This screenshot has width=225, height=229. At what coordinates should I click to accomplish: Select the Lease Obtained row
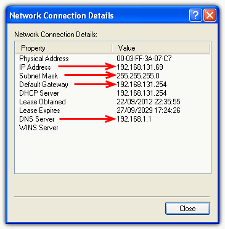click(113, 102)
